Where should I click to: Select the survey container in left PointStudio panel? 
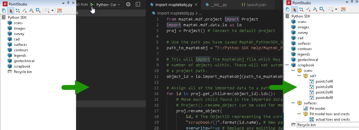click(x=19, y=34)
